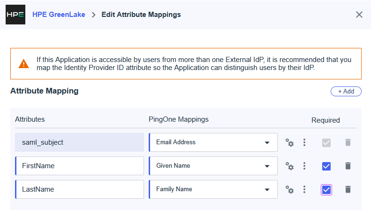Open advanced expression gears for FirstName

click(290, 166)
